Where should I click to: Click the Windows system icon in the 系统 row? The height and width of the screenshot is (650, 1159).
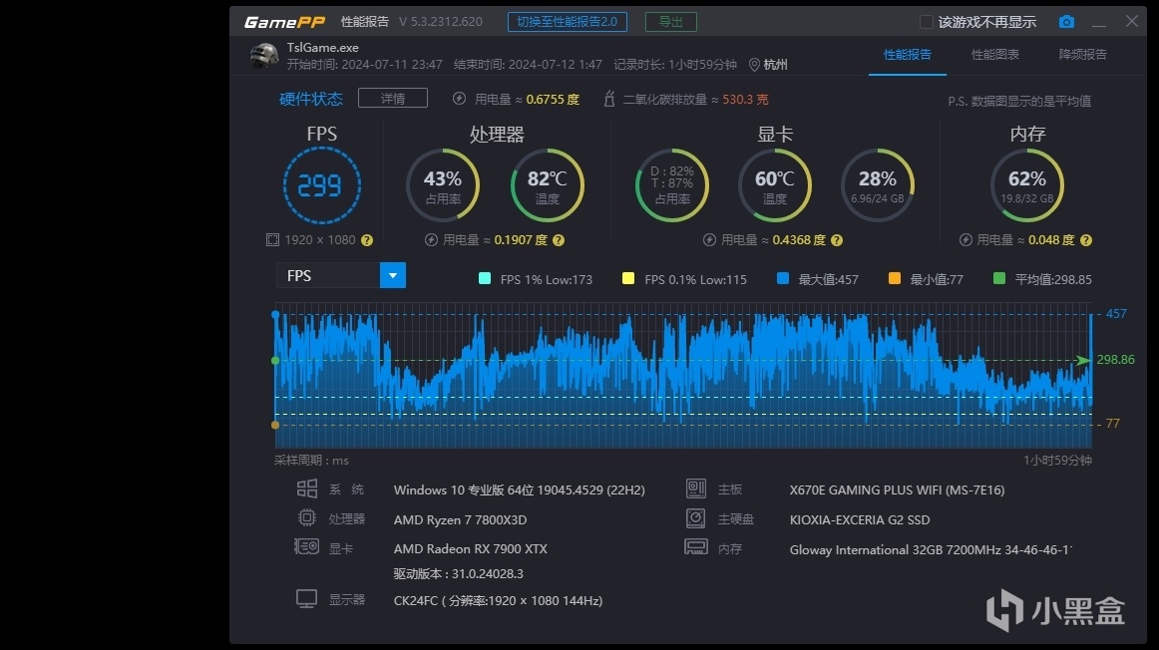(x=307, y=488)
